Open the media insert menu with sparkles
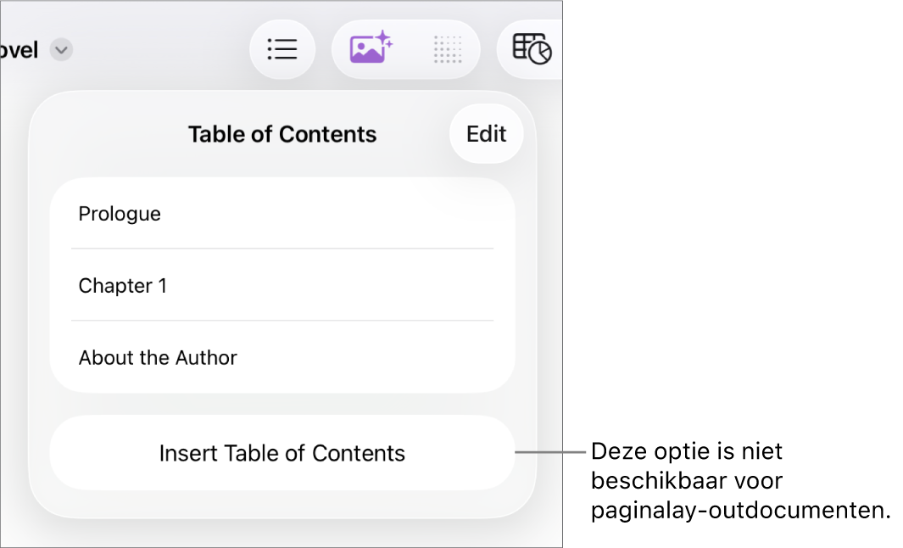The image size is (903, 548). point(371,49)
